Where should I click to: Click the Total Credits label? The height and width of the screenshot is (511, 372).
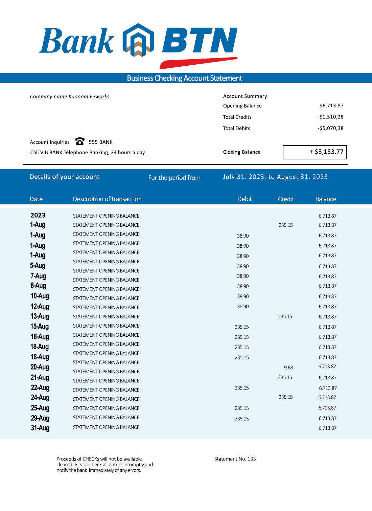point(237,117)
